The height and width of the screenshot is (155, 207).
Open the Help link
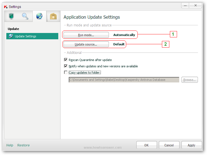[x=10, y=145]
